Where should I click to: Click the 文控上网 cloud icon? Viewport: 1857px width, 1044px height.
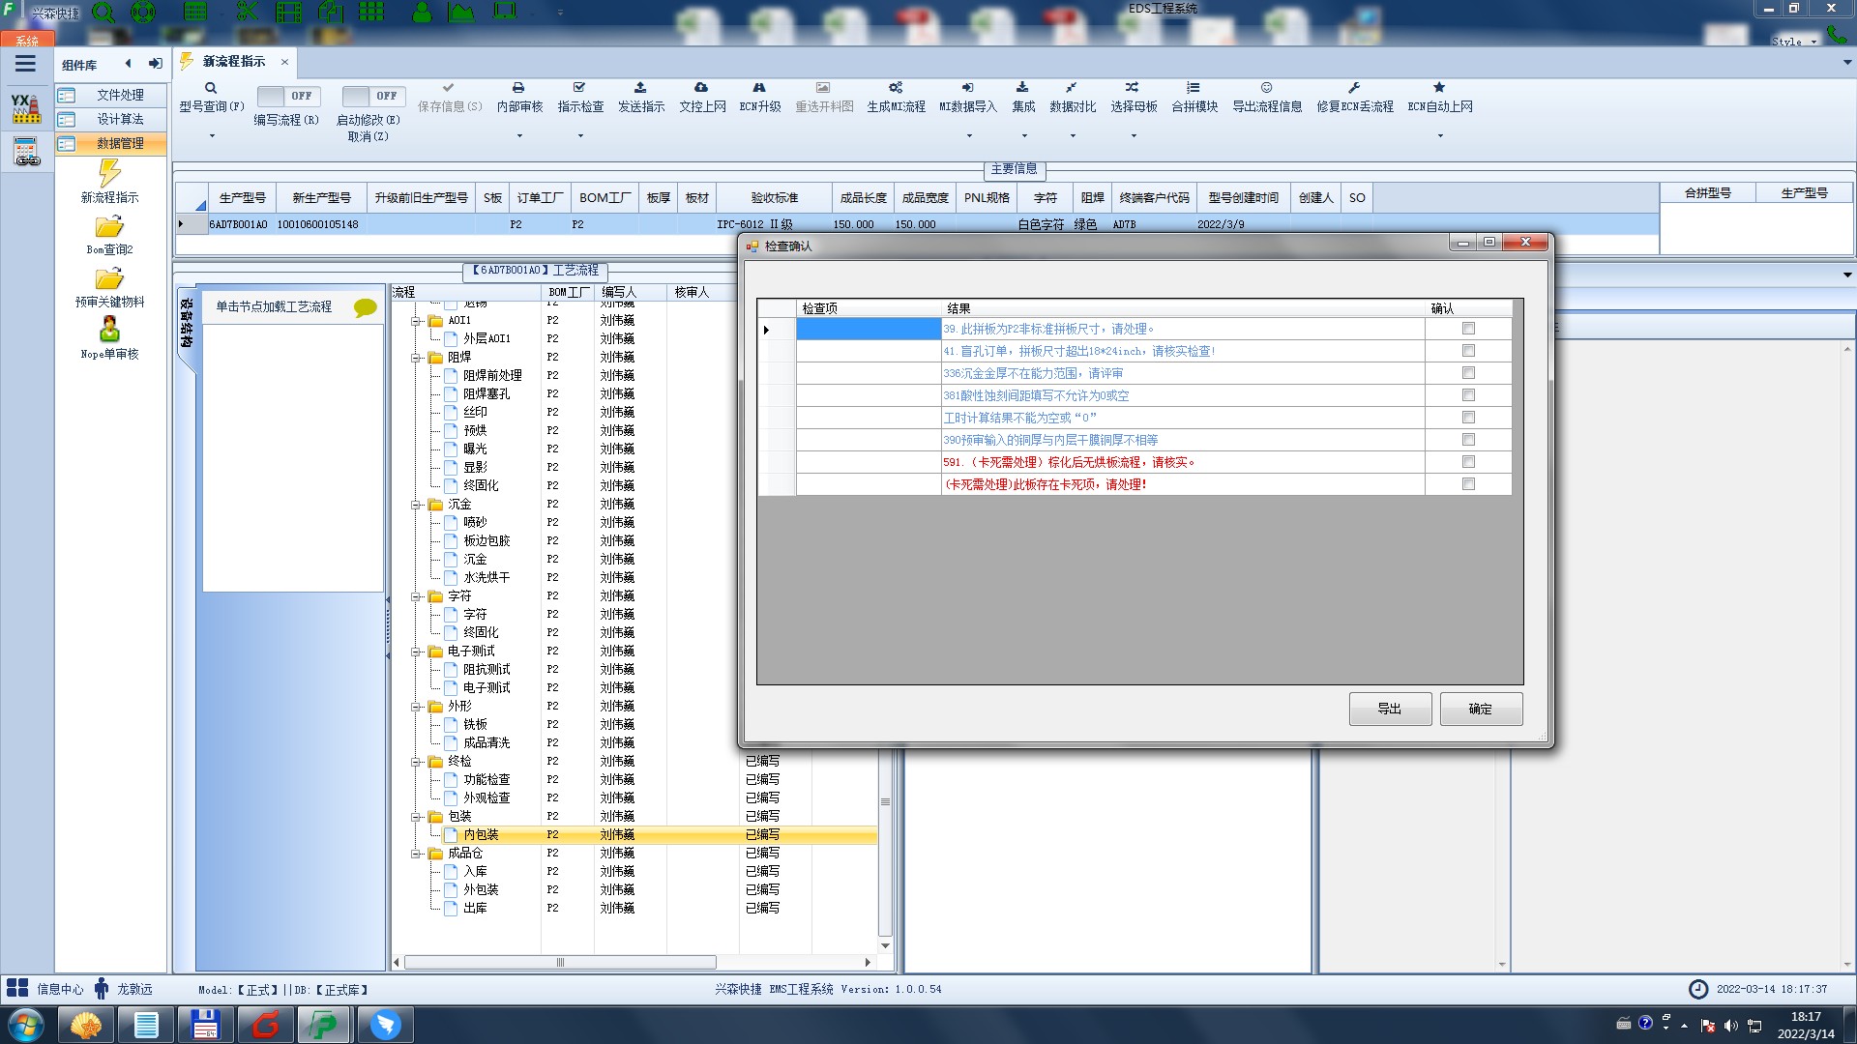pyautogui.click(x=701, y=88)
